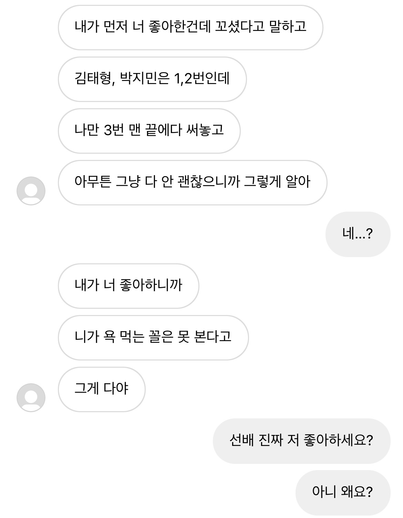Select the '니가 욕 먹는 꼴은 못 본다고' message
Image resolution: width=403 pixels, height=518 pixels.
153,338
